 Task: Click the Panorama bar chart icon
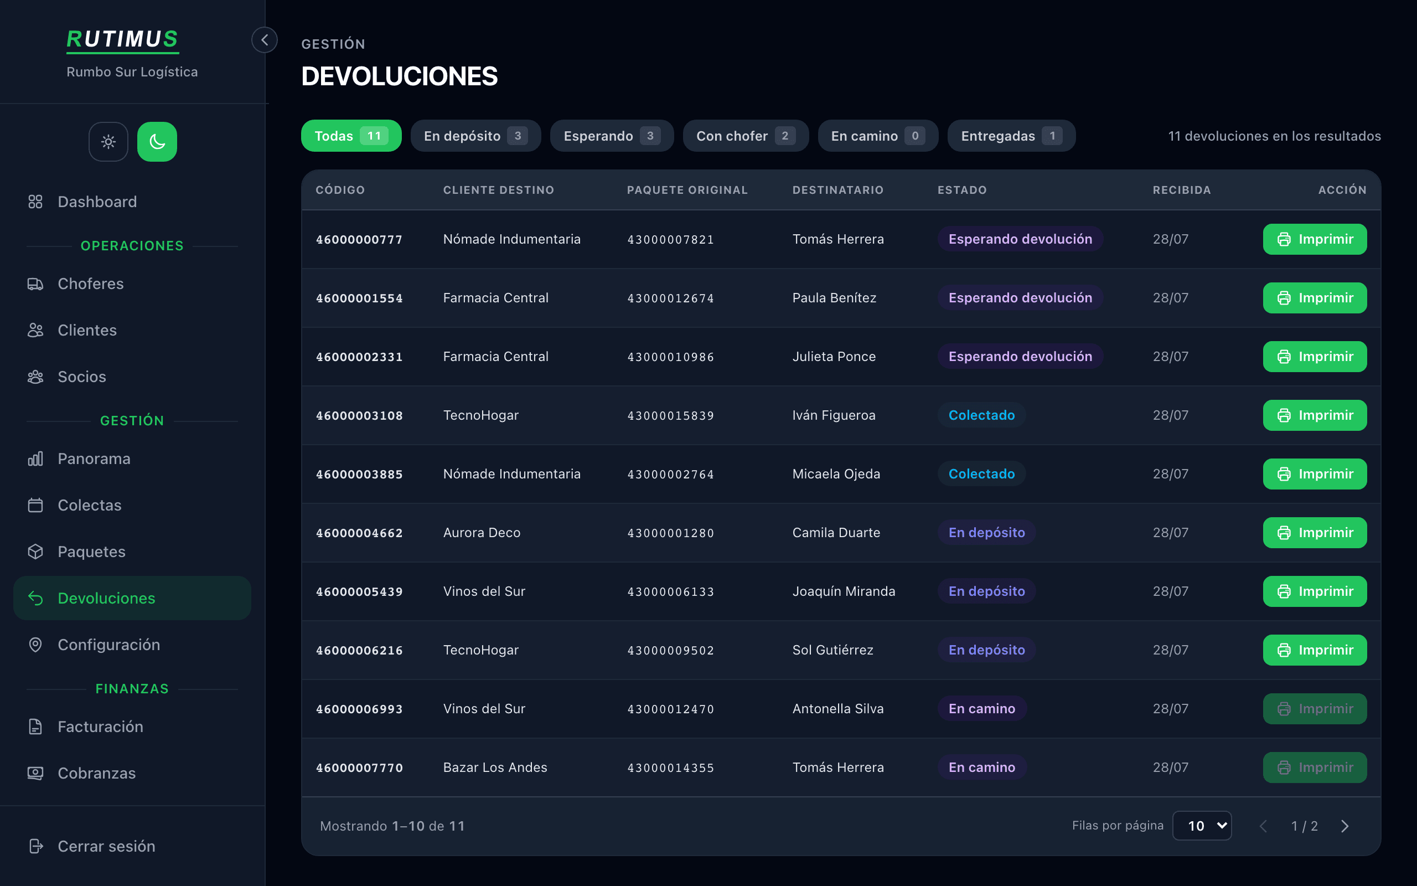pos(36,459)
